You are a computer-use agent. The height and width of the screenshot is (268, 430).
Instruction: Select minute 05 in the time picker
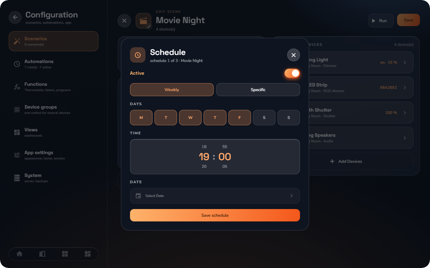point(225,166)
